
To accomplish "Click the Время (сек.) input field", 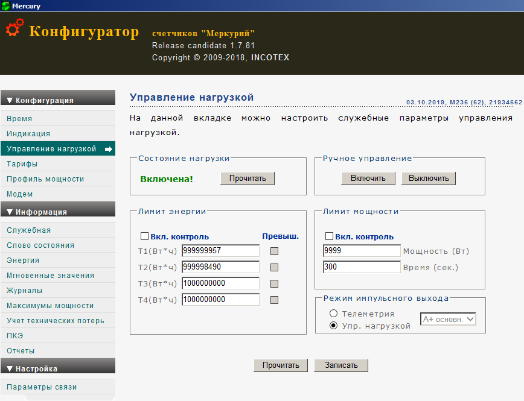I will tap(362, 267).
